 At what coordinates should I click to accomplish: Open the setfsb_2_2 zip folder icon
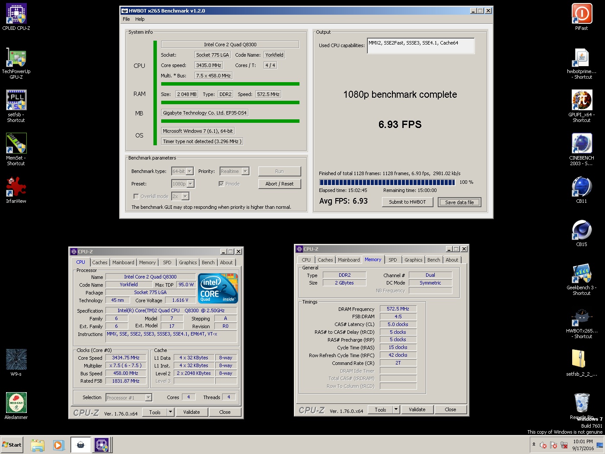tap(582, 362)
